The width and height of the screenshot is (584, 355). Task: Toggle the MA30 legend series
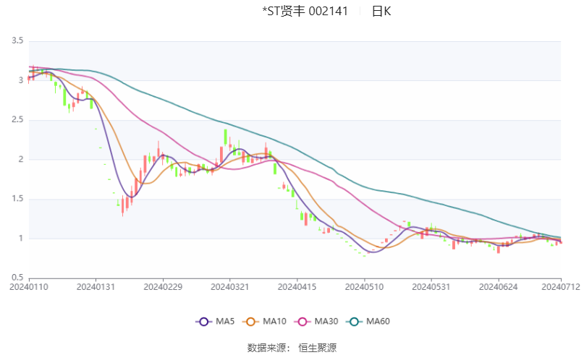click(x=316, y=322)
